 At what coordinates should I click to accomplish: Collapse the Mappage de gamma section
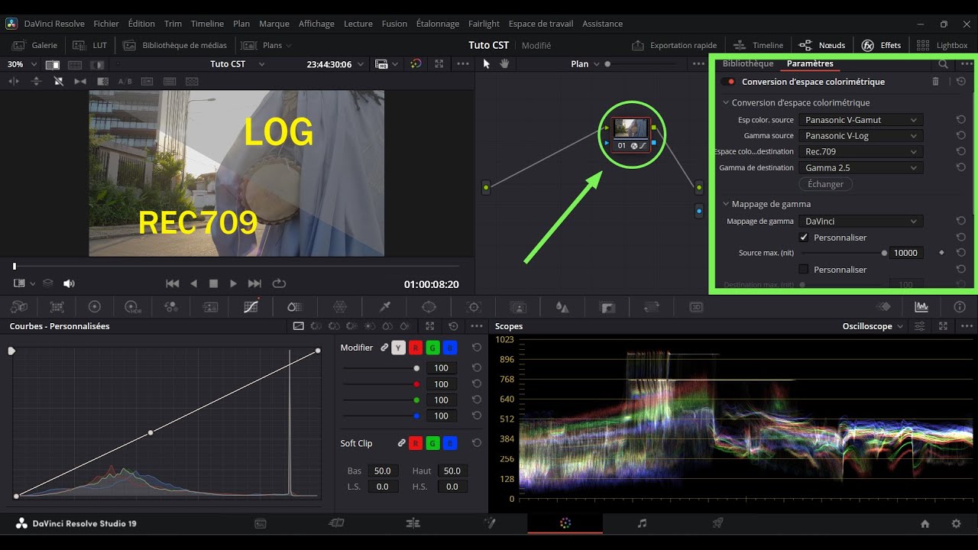point(726,204)
